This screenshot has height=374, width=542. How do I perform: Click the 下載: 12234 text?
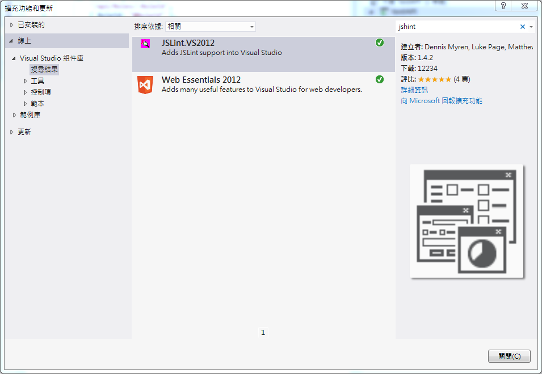click(419, 69)
